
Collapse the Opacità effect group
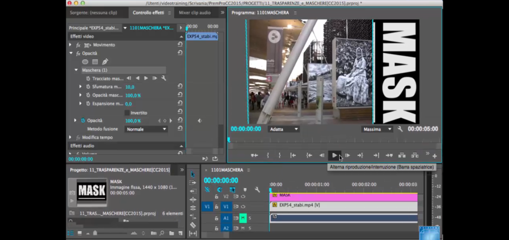coord(70,53)
